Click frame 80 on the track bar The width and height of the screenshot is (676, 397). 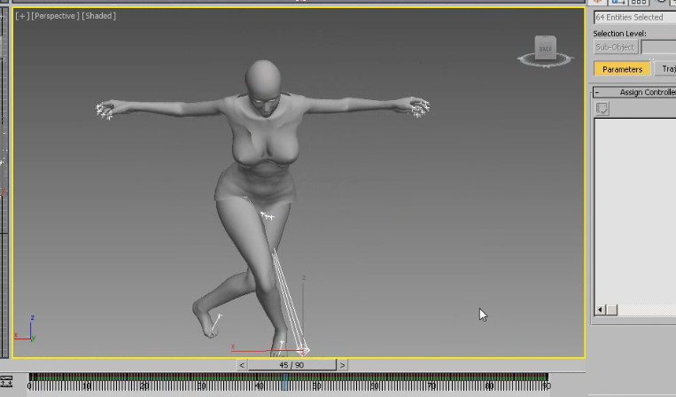pyautogui.click(x=490, y=385)
